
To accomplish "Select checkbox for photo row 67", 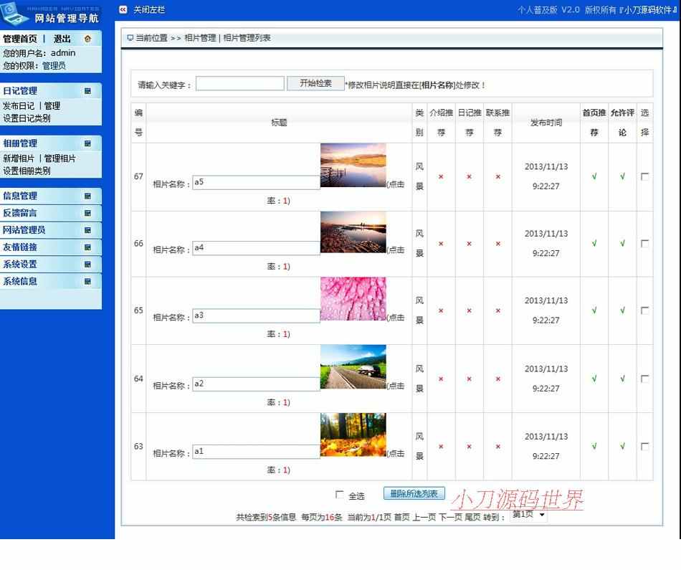I will point(645,176).
